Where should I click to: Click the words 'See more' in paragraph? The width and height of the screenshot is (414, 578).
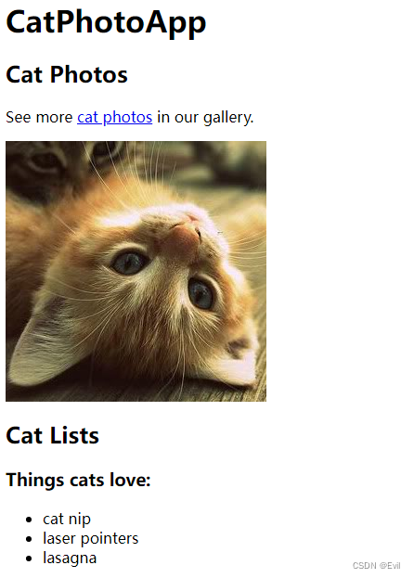[39, 117]
